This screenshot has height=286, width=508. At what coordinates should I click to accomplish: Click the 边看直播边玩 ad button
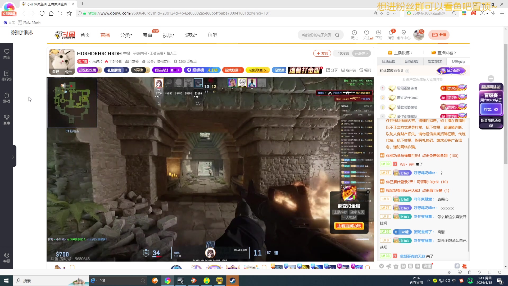pos(349,226)
